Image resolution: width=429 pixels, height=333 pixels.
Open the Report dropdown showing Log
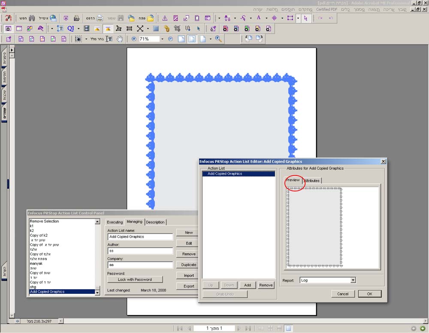pyautogui.click(x=353, y=280)
